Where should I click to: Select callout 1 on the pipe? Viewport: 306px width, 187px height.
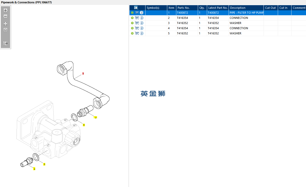(83, 74)
